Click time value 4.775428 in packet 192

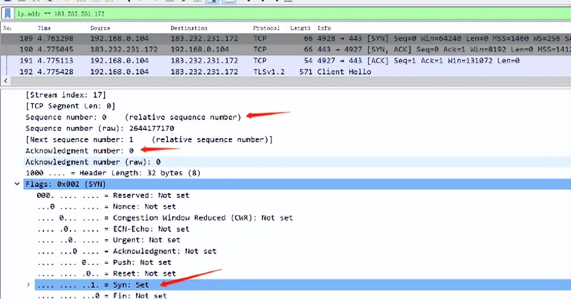click(x=55, y=72)
